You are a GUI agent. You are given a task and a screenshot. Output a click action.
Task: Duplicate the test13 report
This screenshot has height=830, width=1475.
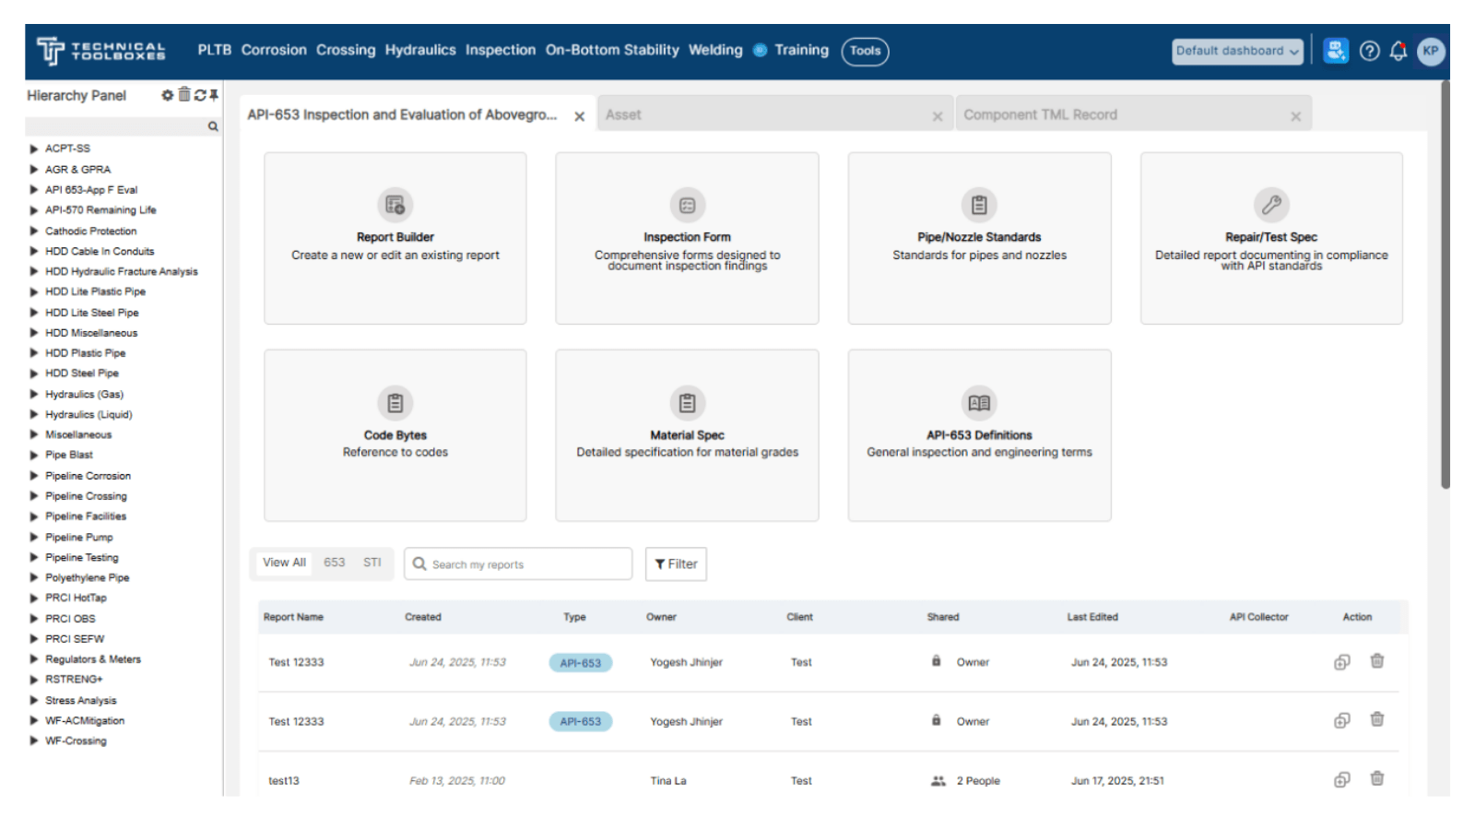click(1342, 780)
